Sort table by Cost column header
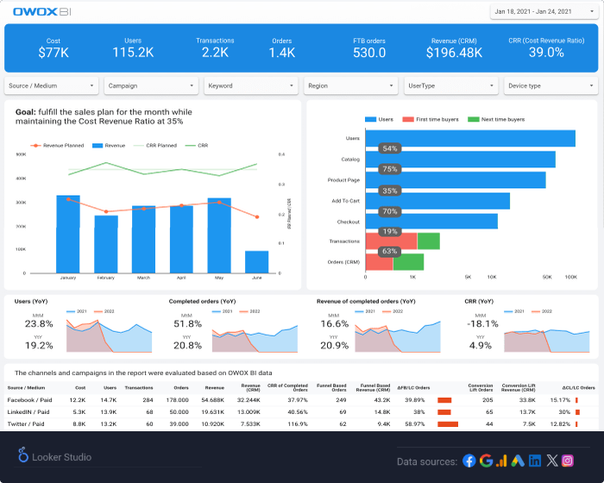Image resolution: width=604 pixels, height=483 pixels. tap(80, 387)
